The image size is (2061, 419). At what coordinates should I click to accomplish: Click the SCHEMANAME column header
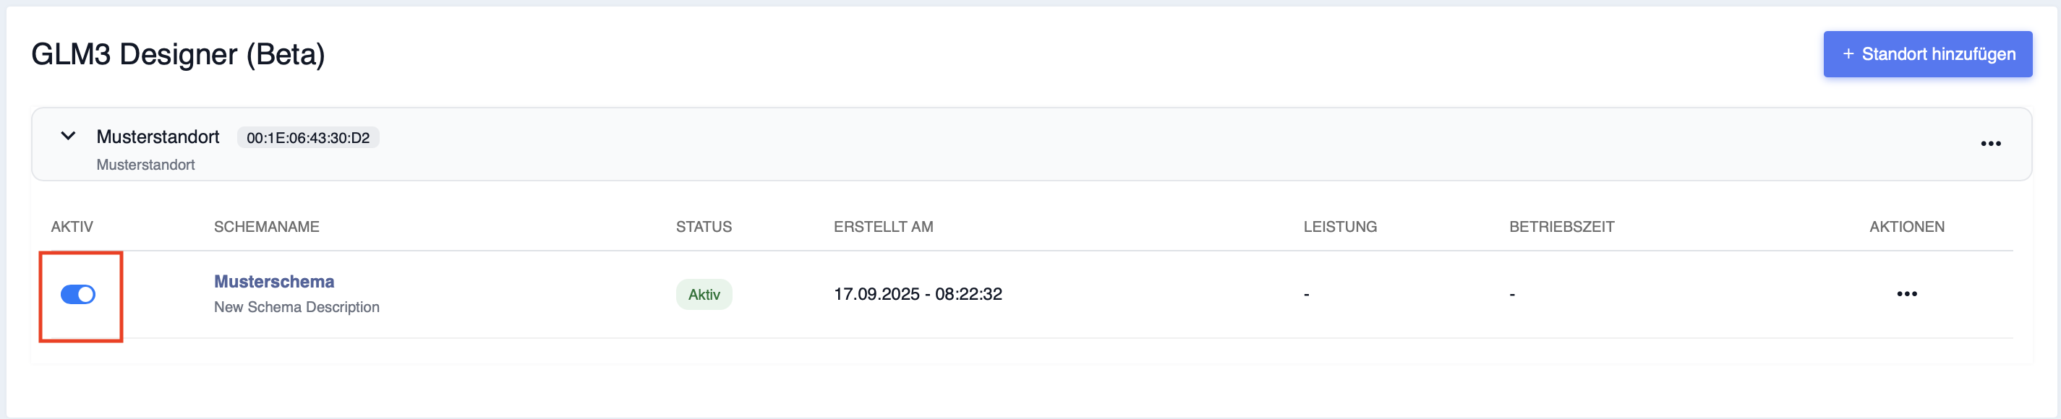click(x=266, y=227)
